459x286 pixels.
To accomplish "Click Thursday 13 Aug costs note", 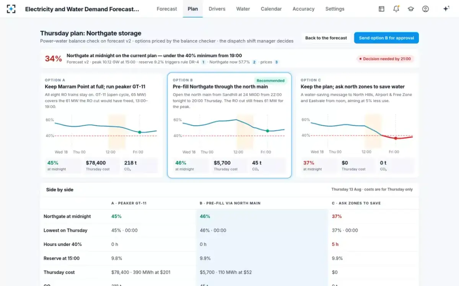I will 372,190.
